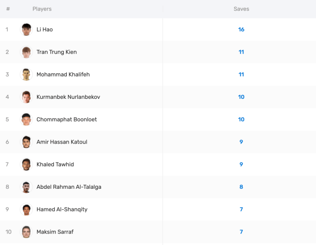Open the Tran Trung Kien name link
This screenshot has width=316, height=245.
(x=56, y=52)
